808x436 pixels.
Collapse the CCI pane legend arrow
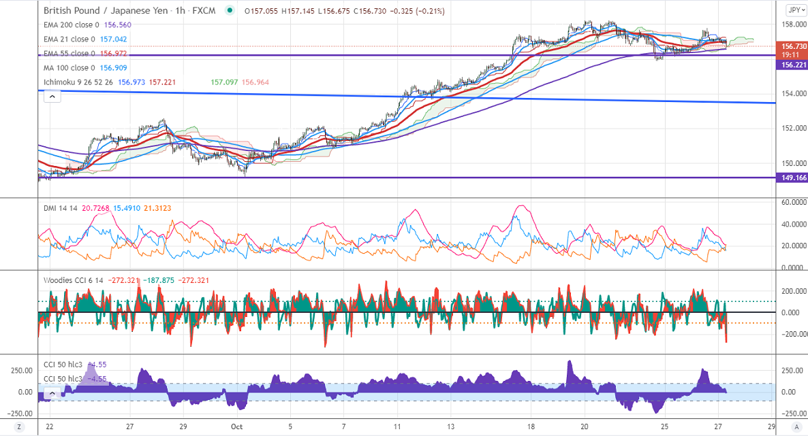tap(52, 395)
